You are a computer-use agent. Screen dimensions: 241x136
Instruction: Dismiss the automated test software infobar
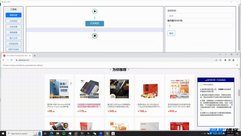pyautogui.click(x=237, y=65)
